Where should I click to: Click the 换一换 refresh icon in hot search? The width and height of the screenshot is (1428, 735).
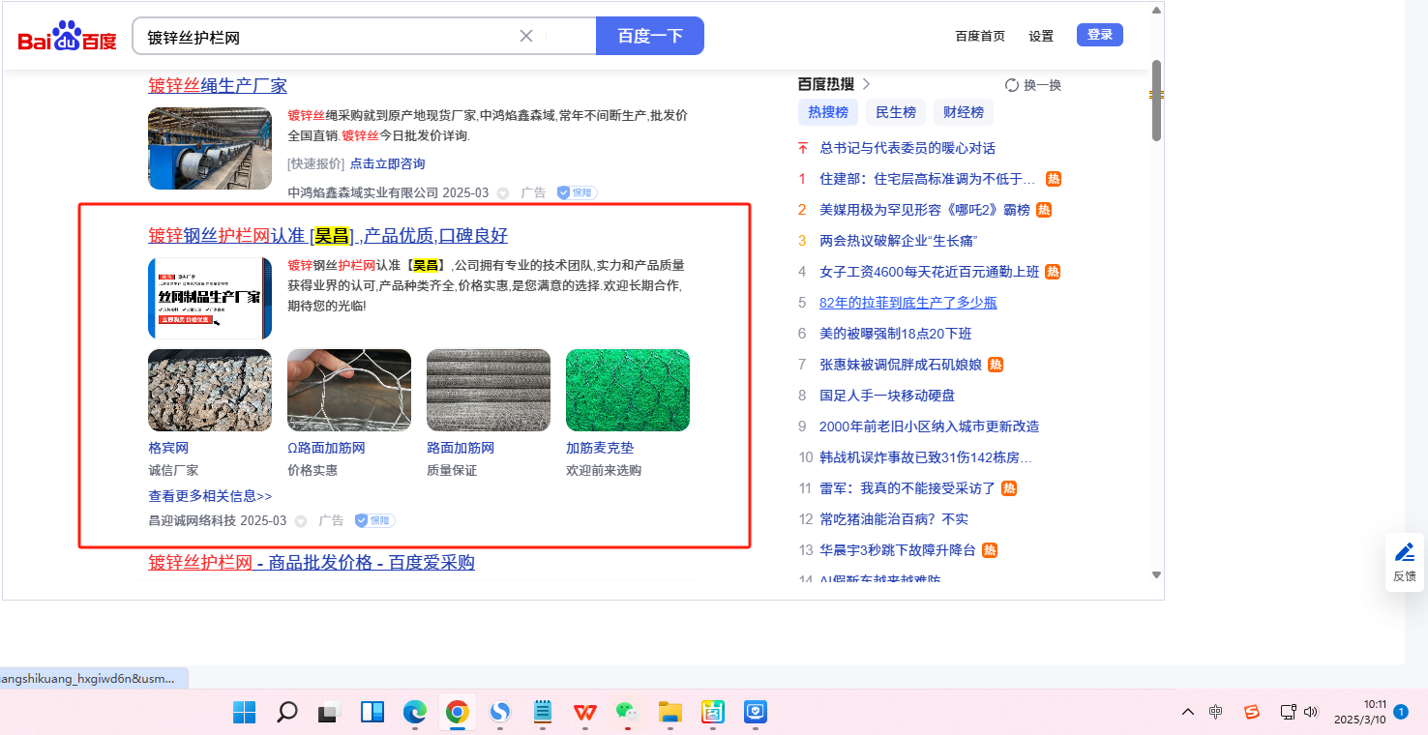1012,85
